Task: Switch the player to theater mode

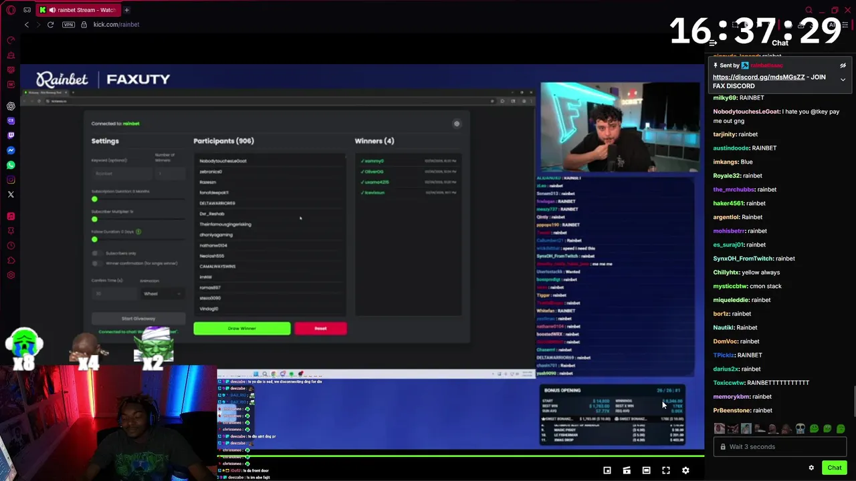Action: pos(646,470)
